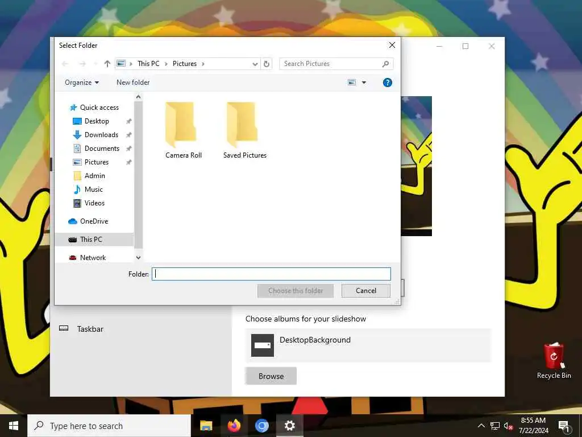Select Pictures in navigation pane
582x437 pixels.
(x=96, y=162)
